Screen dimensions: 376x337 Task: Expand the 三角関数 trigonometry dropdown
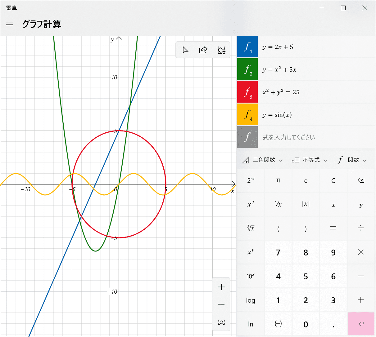(263, 160)
